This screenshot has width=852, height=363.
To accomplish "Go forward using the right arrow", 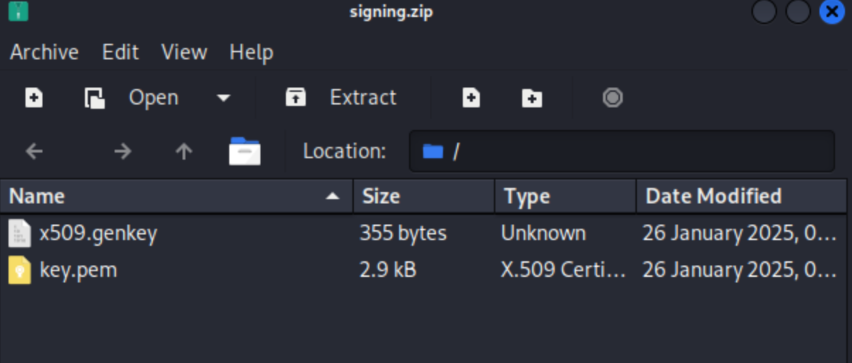I will [123, 151].
